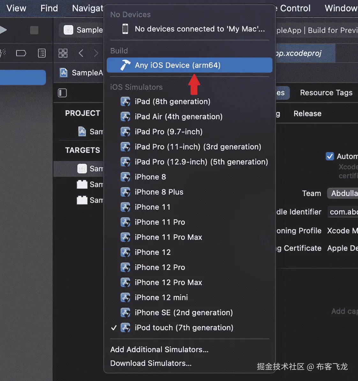Pick the iPhone 12 mini simulator

click(189, 297)
